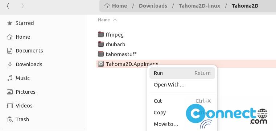Open Documents via its page icon

tap(10, 51)
